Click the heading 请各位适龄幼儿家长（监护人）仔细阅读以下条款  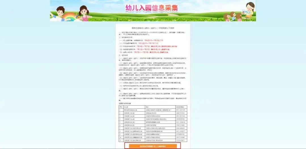153,28
